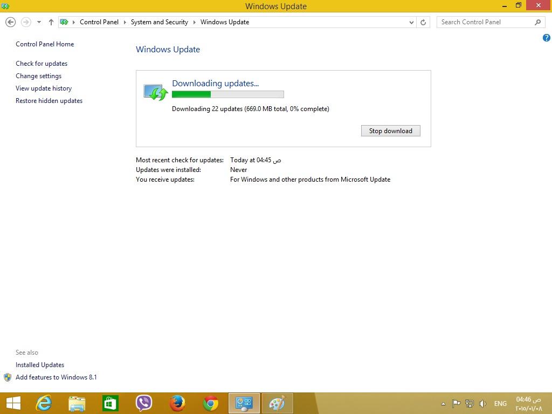Open recent locations dropdown arrow
The image size is (552, 414).
pos(39,22)
